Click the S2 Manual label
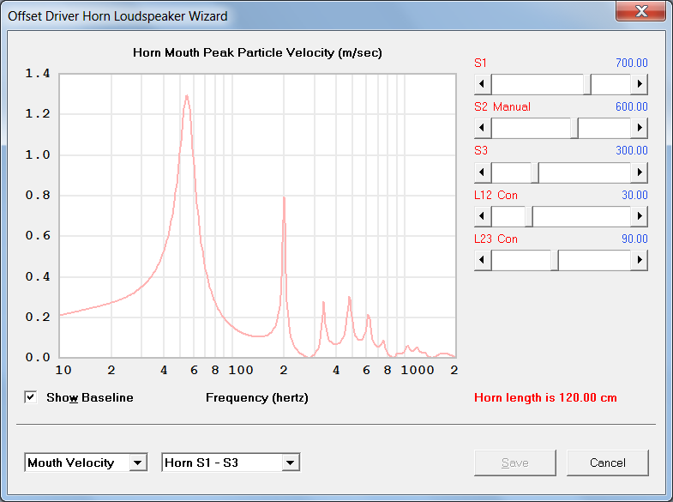The width and height of the screenshot is (673, 502). coord(502,106)
